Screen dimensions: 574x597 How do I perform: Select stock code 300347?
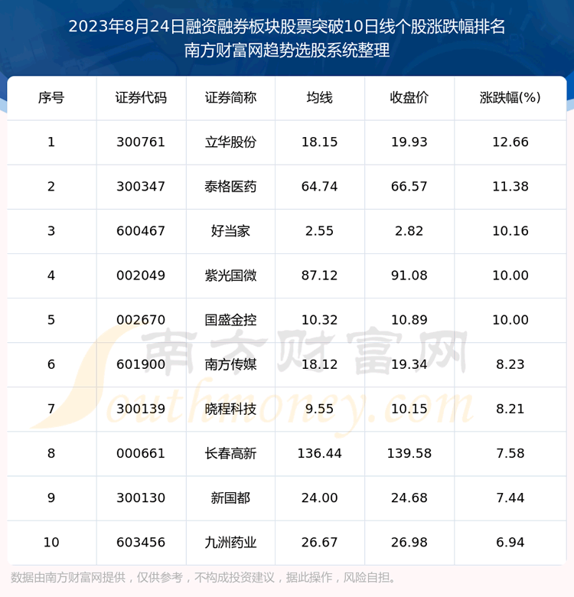tap(141, 187)
